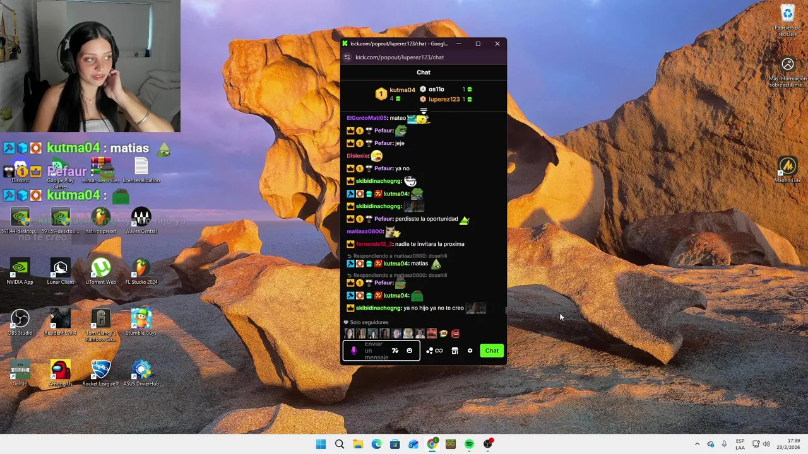Click top gifter kutma04 in leaderboard
808x454 pixels.
[x=402, y=90]
